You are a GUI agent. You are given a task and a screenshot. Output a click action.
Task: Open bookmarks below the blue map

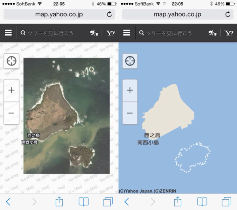202,202
